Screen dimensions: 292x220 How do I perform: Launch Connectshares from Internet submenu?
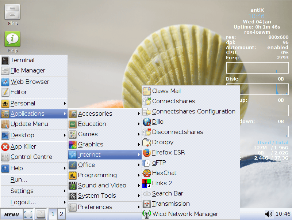191,101
